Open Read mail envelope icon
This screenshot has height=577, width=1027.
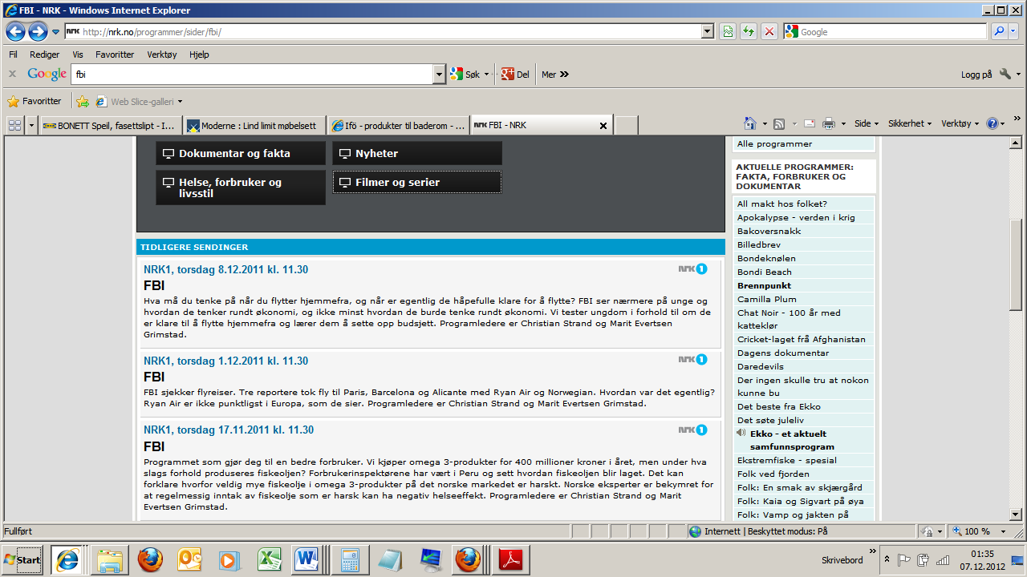click(x=810, y=123)
